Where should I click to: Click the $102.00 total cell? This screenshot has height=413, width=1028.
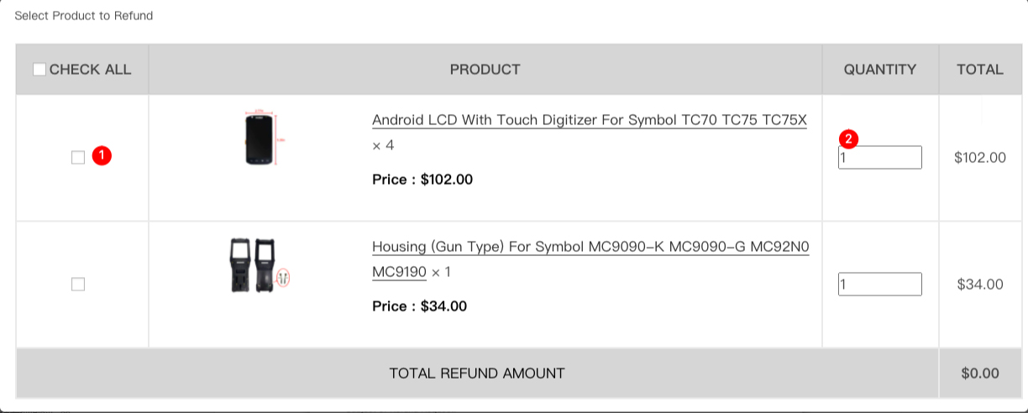[x=979, y=157]
